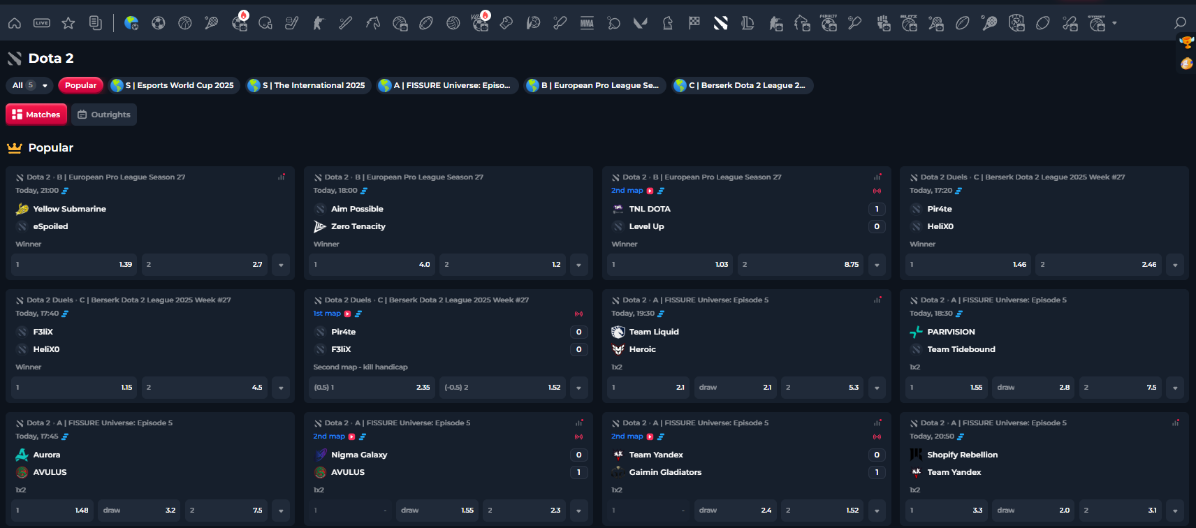Select the Baseball bat icon
Screen dimensions: 1196x528
(346, 23)
